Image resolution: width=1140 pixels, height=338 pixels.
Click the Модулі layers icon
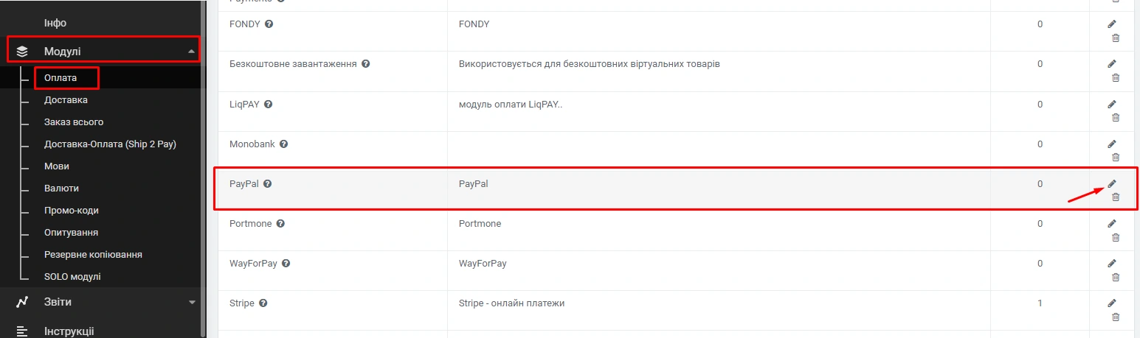(22, 52)
